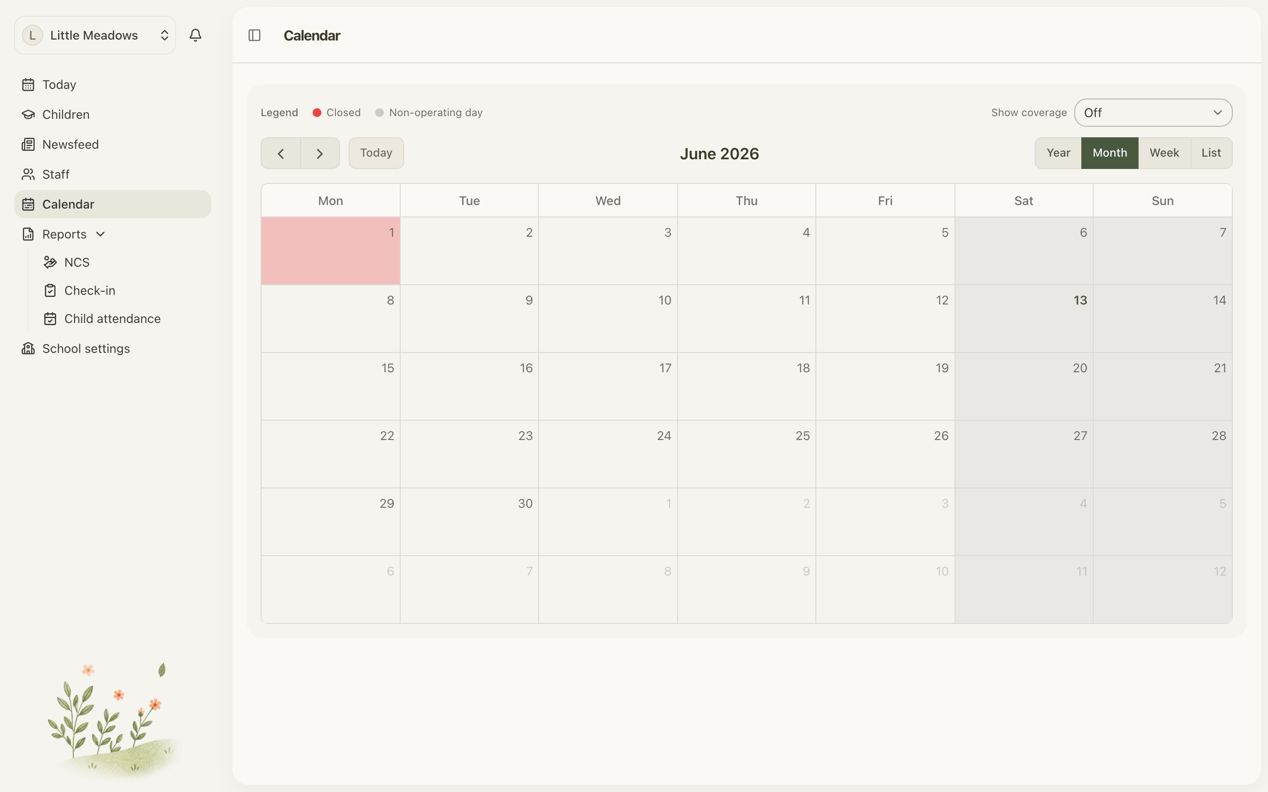Select June 20 on the calendar
The height and width of the screenshot is (792, 1268).
[x=1024, y=386]
